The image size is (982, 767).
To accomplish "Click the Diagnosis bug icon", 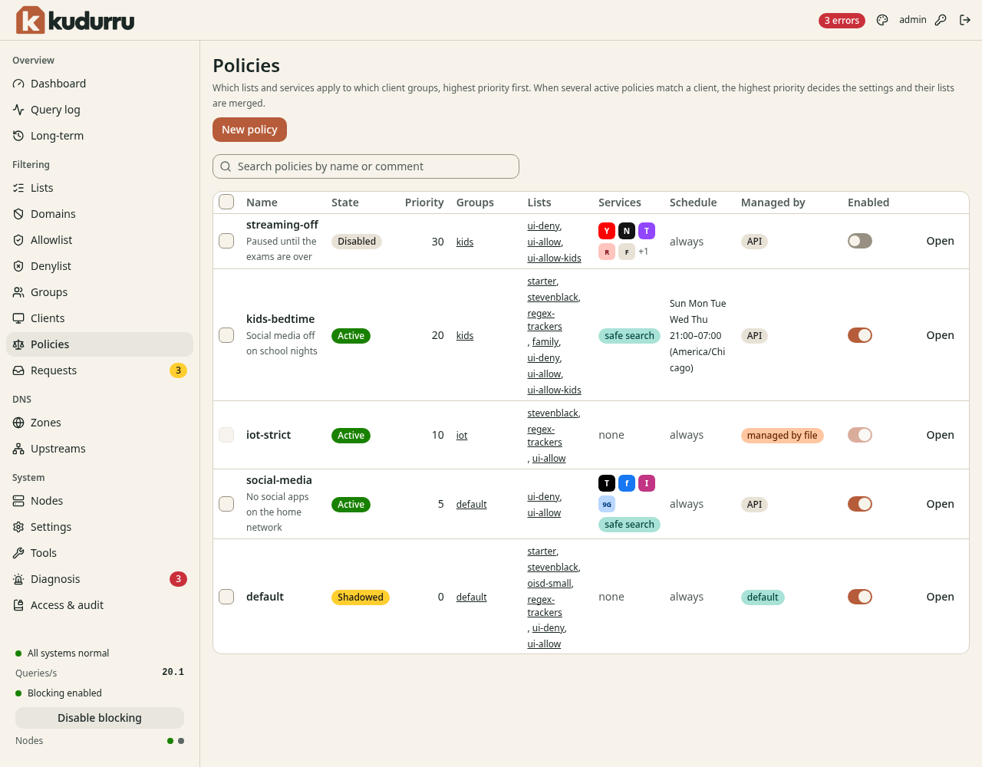I will click(x=18, y=579).
